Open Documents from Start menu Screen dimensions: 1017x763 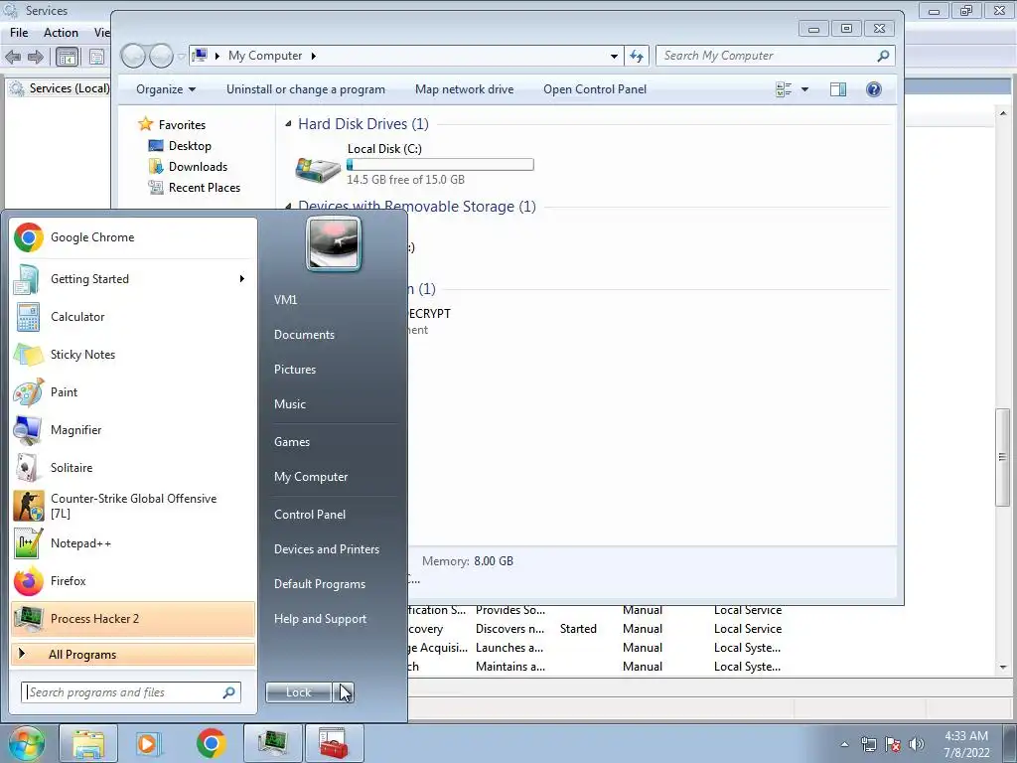(304, 335)
